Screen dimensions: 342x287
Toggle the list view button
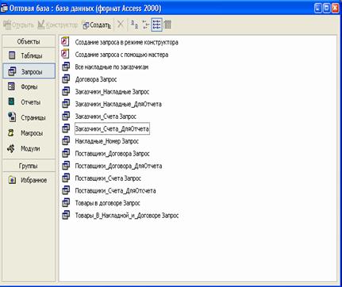(x=156, y=25)
